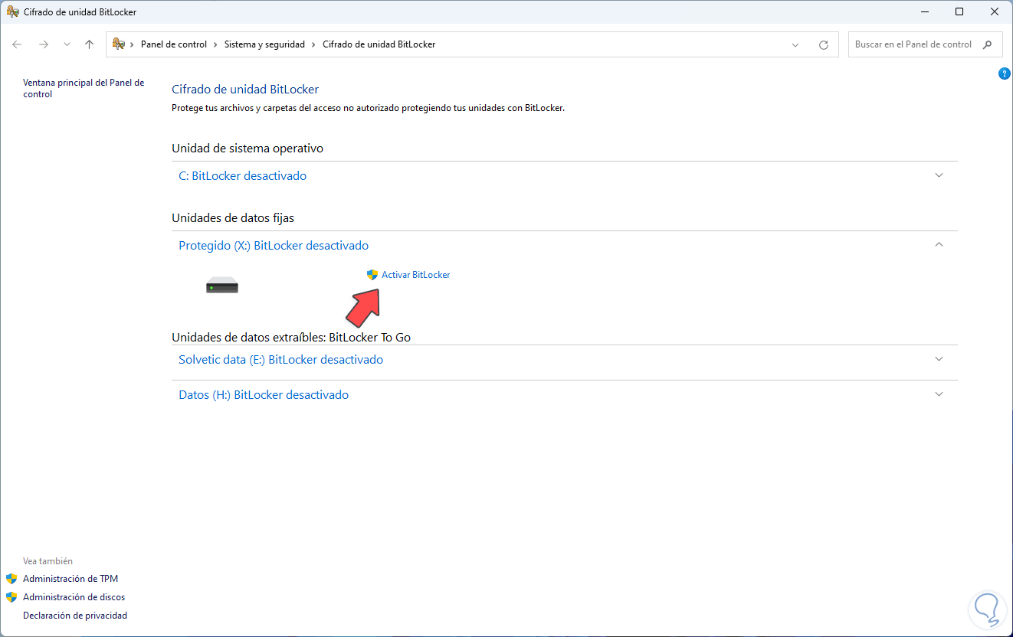Click the C: BitLocker desactivado link
1013x637 pixels.
[242, 176]
